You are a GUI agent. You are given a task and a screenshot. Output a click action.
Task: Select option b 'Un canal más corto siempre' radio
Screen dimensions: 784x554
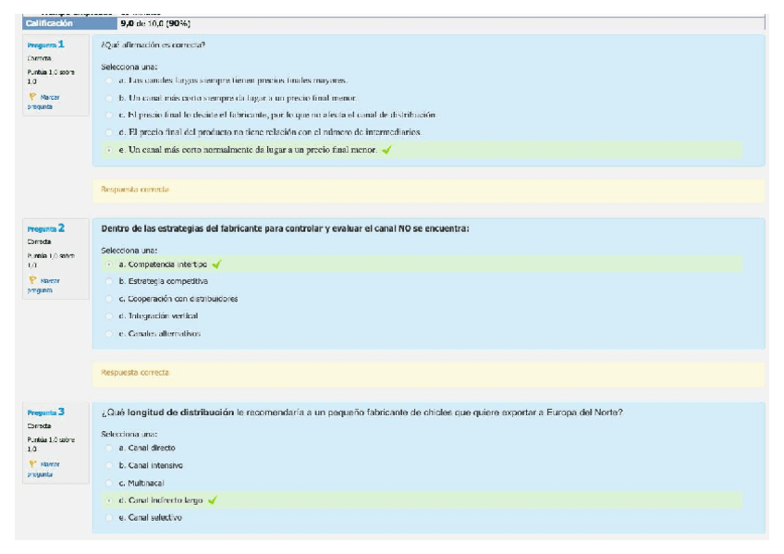coord(109,98)
